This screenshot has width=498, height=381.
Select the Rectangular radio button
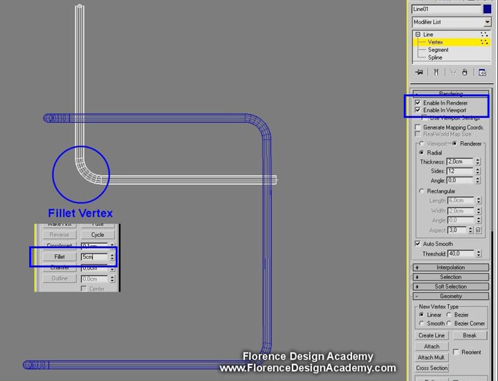coord(422,191)
